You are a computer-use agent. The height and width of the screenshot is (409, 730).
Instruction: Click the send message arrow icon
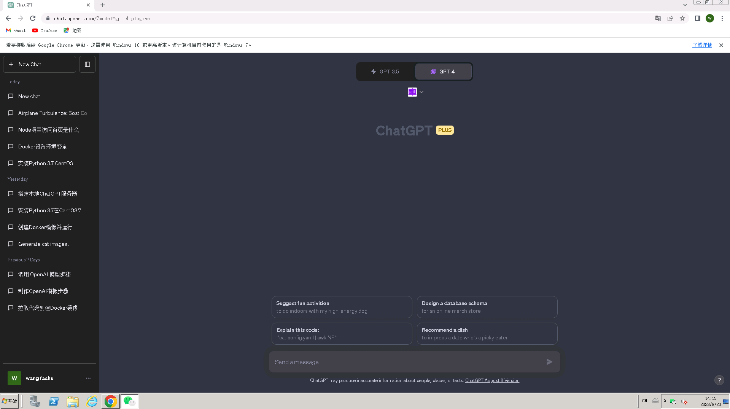click(x=549, y=362)
